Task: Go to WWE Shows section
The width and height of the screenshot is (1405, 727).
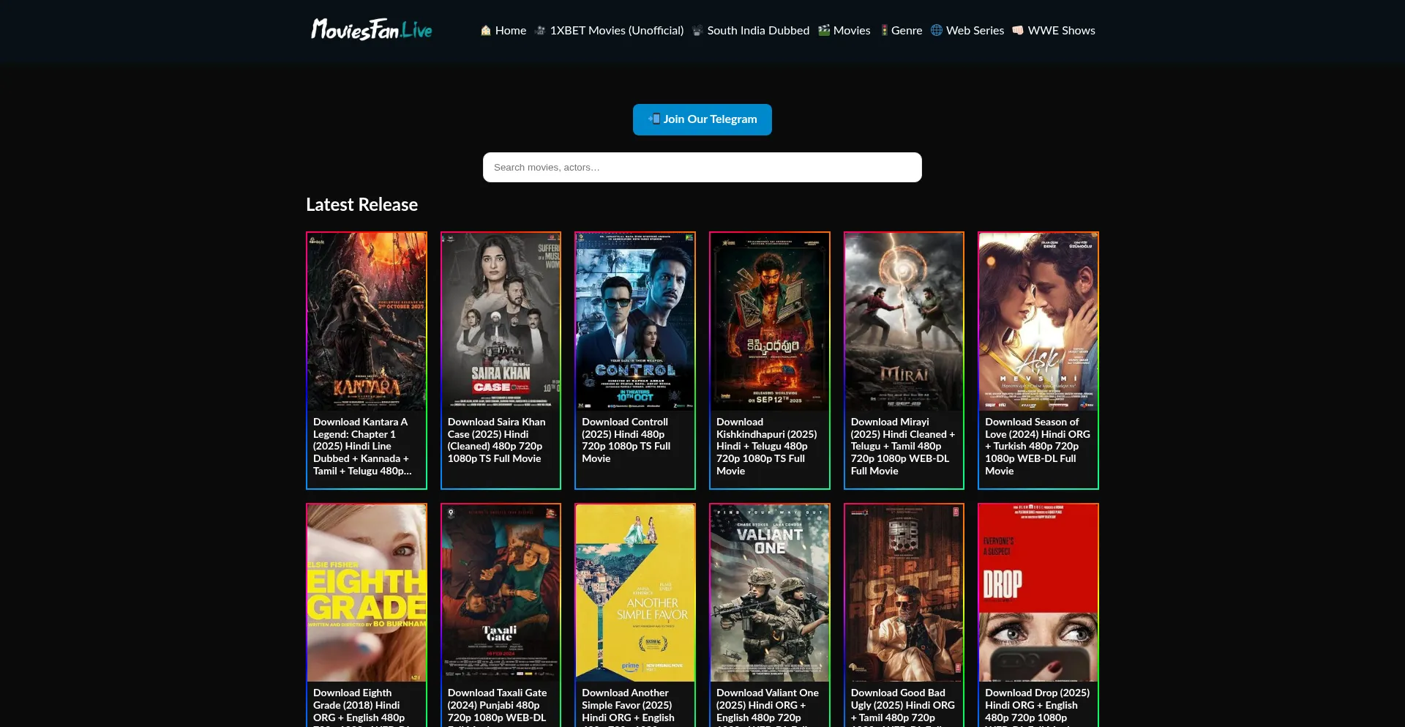Action: point(1061,31)
